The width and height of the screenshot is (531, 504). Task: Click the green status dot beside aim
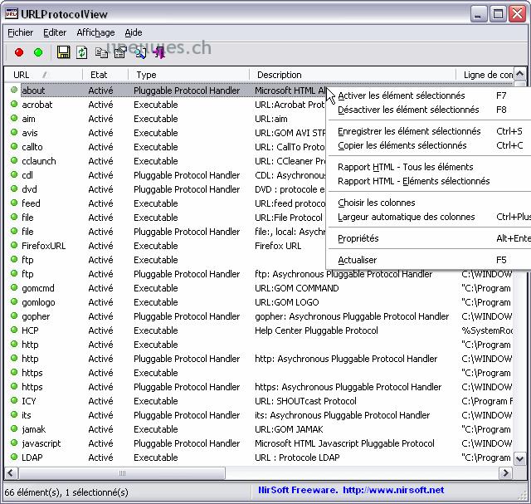tap(14, 118)
